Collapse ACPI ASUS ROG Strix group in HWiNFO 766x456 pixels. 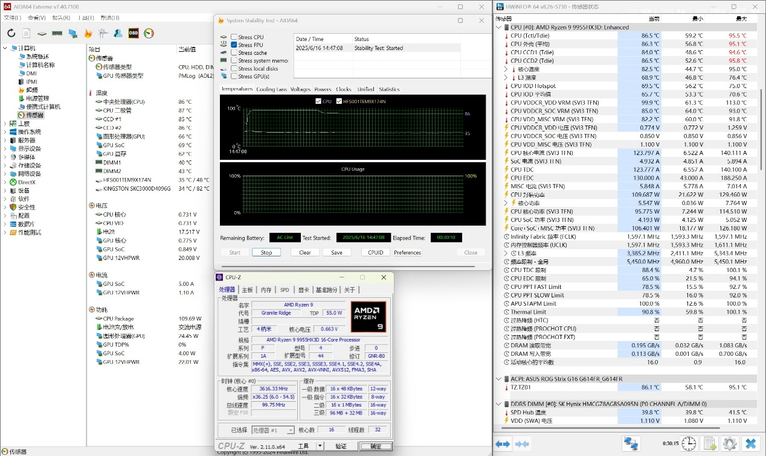498,379
